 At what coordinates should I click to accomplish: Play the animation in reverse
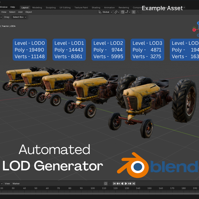[x=122, y=183]
